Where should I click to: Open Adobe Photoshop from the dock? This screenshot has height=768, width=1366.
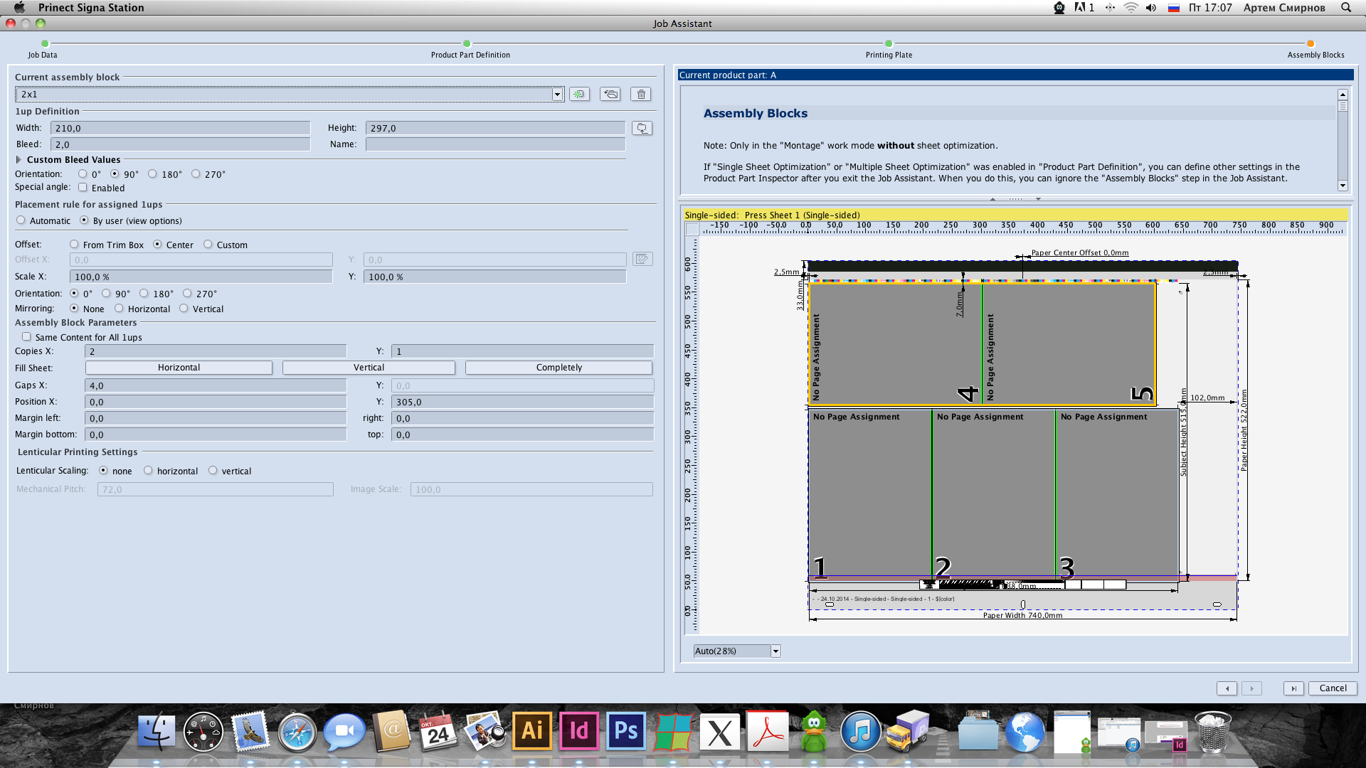point(626,731)
